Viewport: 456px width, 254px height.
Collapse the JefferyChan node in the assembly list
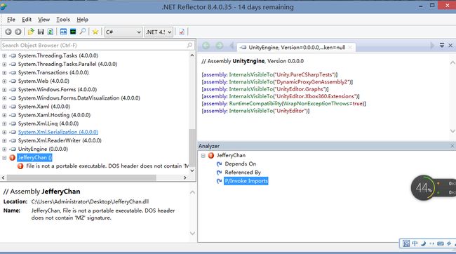[x=4, y=158]
